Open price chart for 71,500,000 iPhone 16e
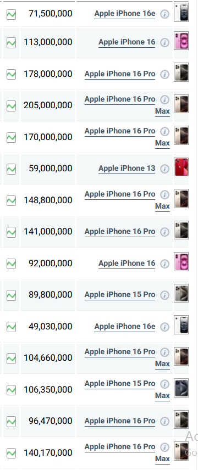 (11, 14)
